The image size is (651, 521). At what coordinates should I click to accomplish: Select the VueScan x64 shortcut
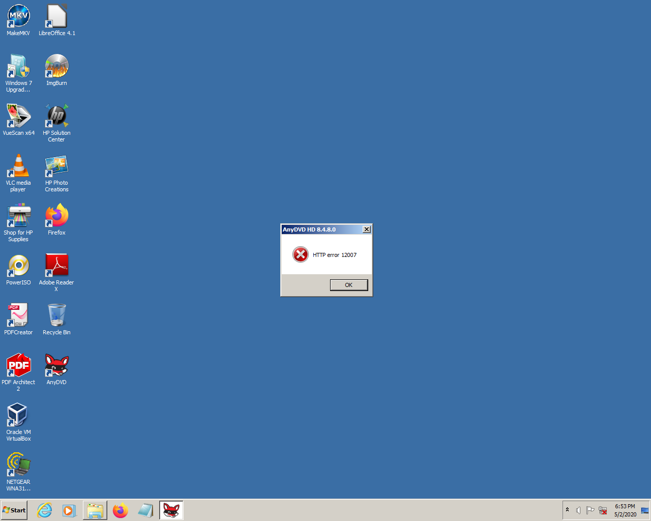(x=18, y=116)
